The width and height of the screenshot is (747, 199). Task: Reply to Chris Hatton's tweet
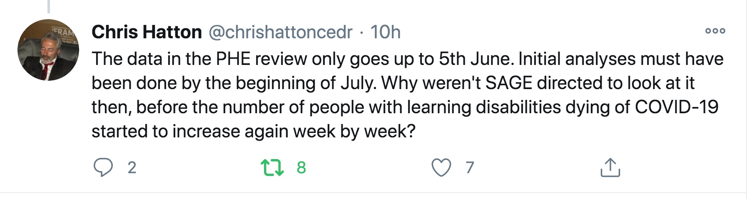point(103,167)
